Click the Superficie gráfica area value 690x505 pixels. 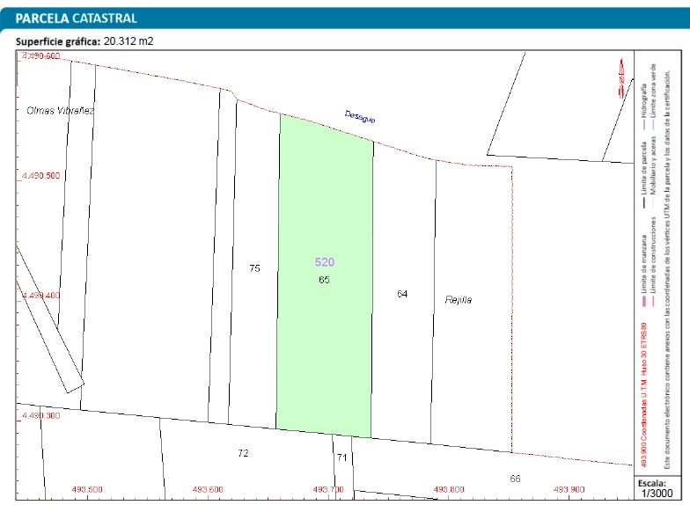tap(128, 41)
